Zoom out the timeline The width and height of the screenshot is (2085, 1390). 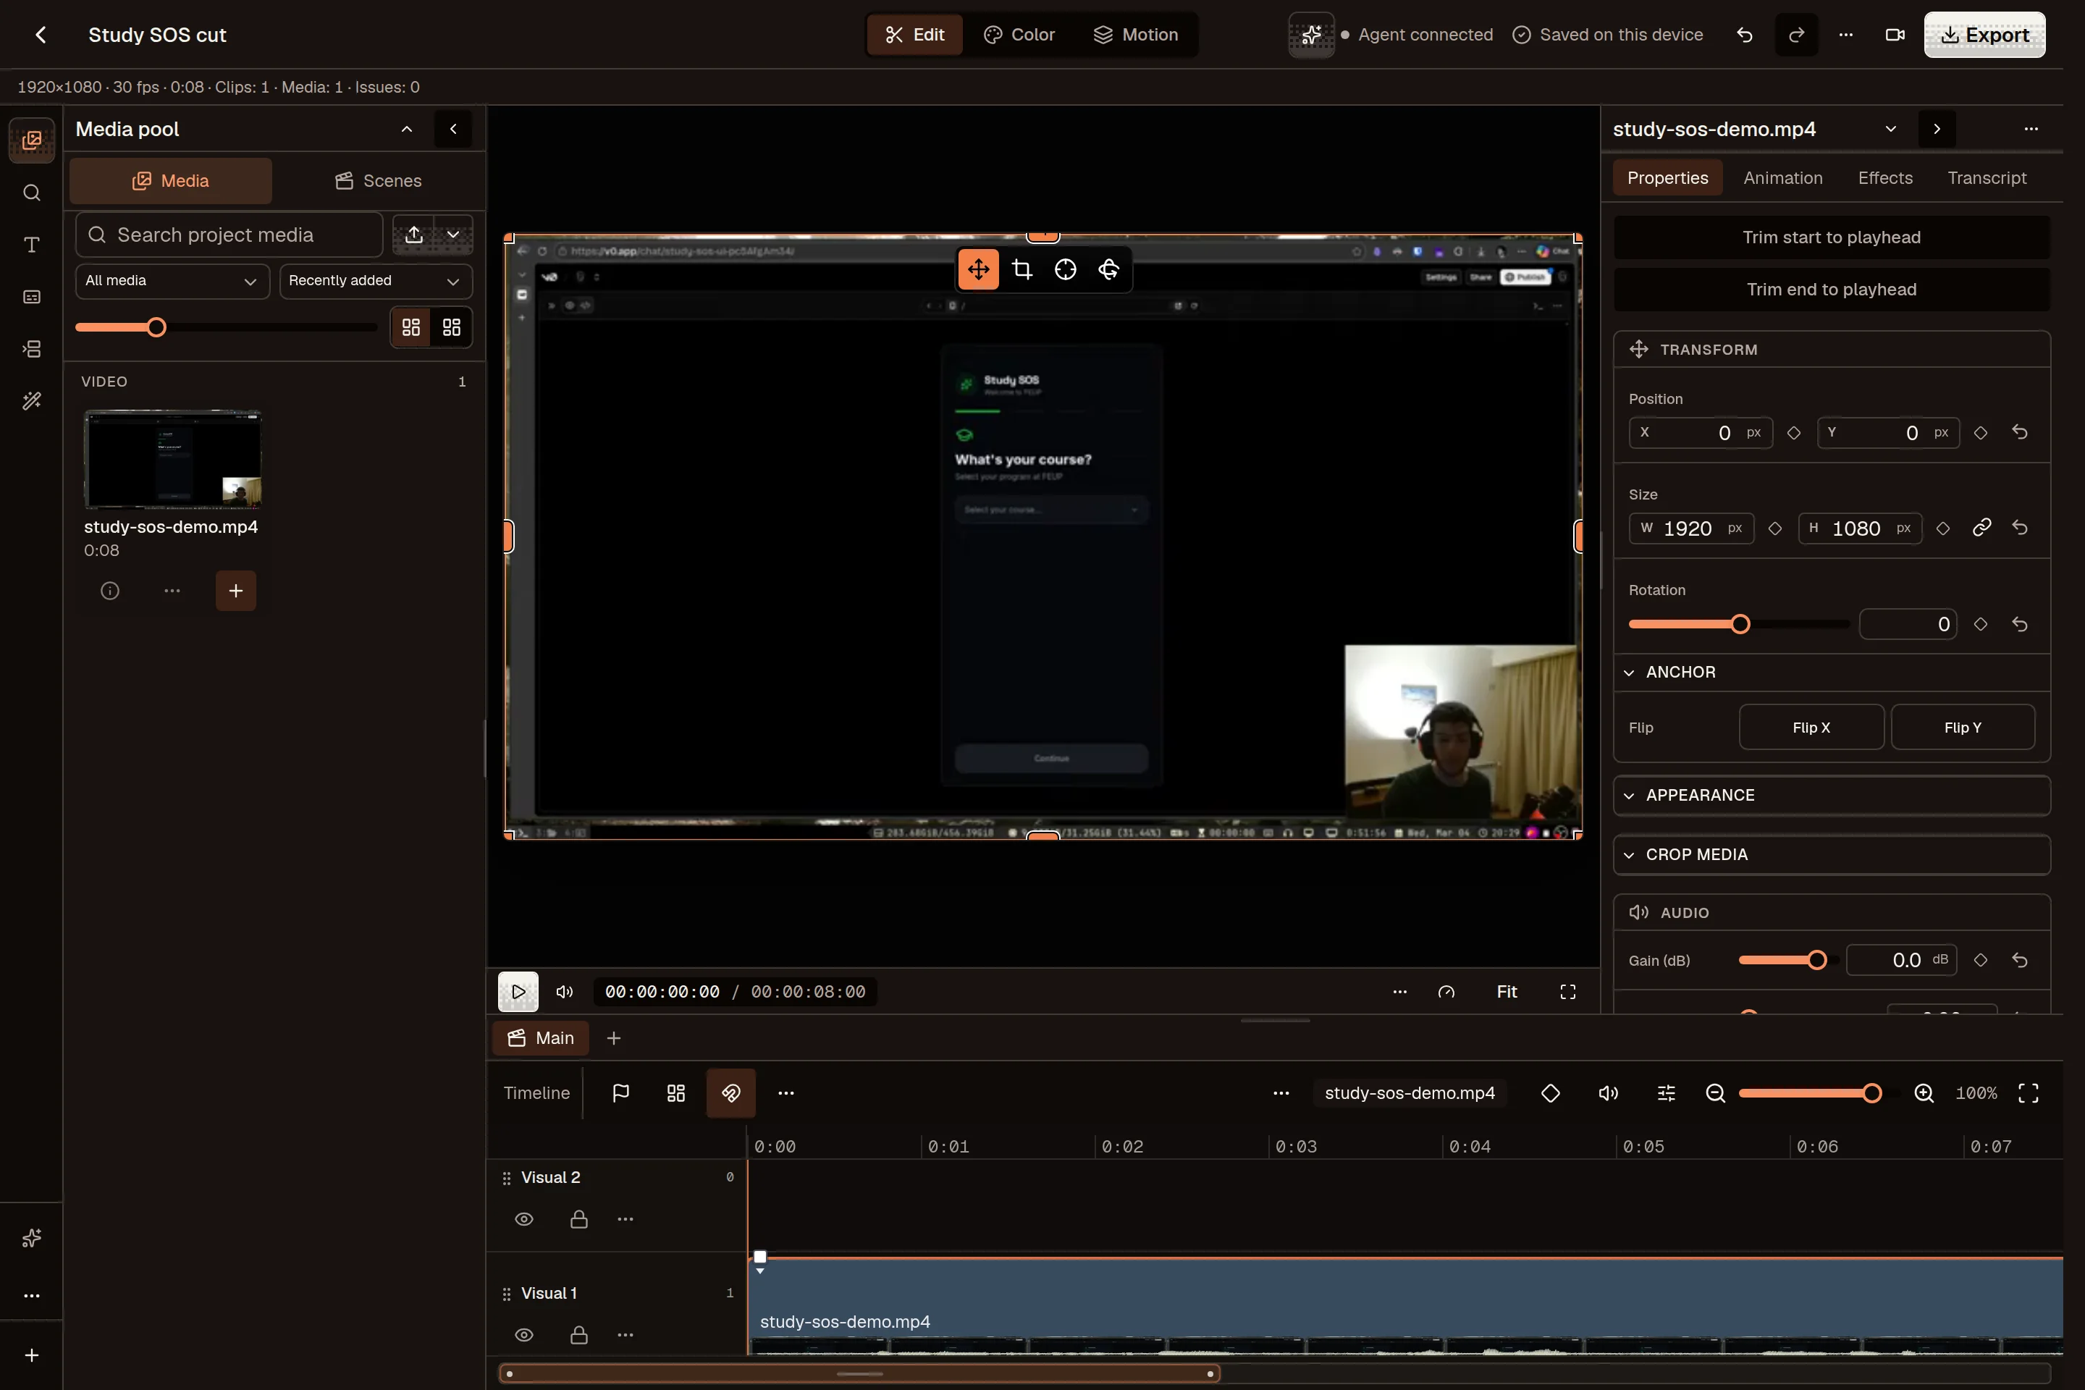(x=1715, y=1093)
